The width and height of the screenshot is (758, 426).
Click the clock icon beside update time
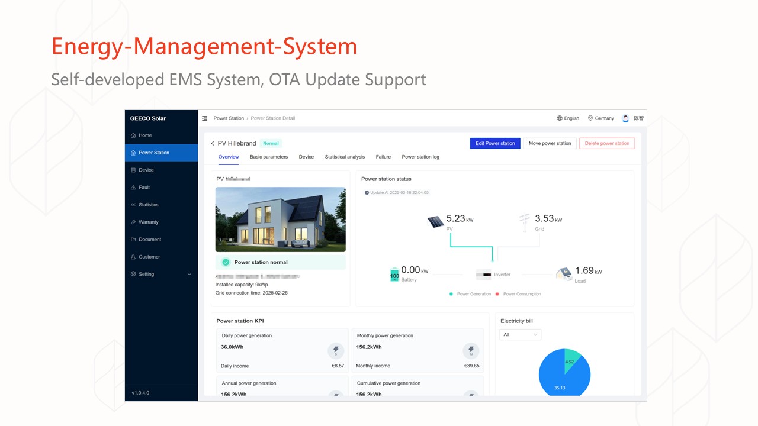pos(367,193)
